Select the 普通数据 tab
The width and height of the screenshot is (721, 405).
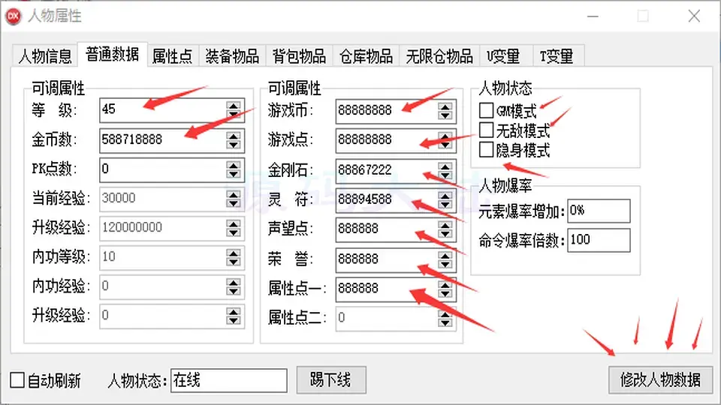point(112,55)
